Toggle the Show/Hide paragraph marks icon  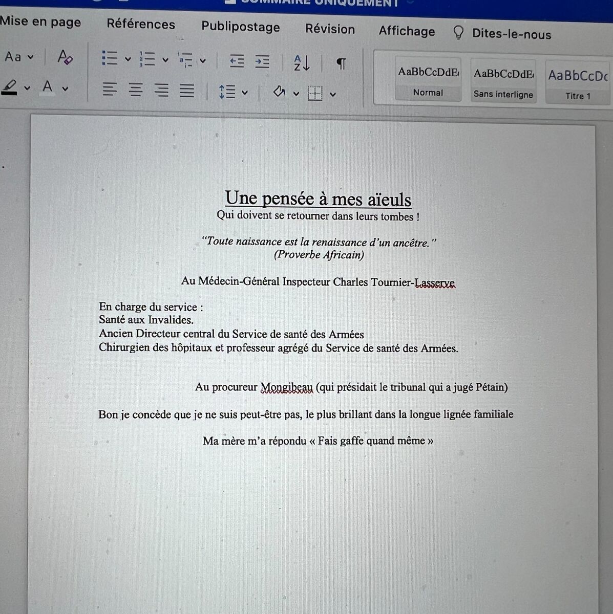click(341, 63)
